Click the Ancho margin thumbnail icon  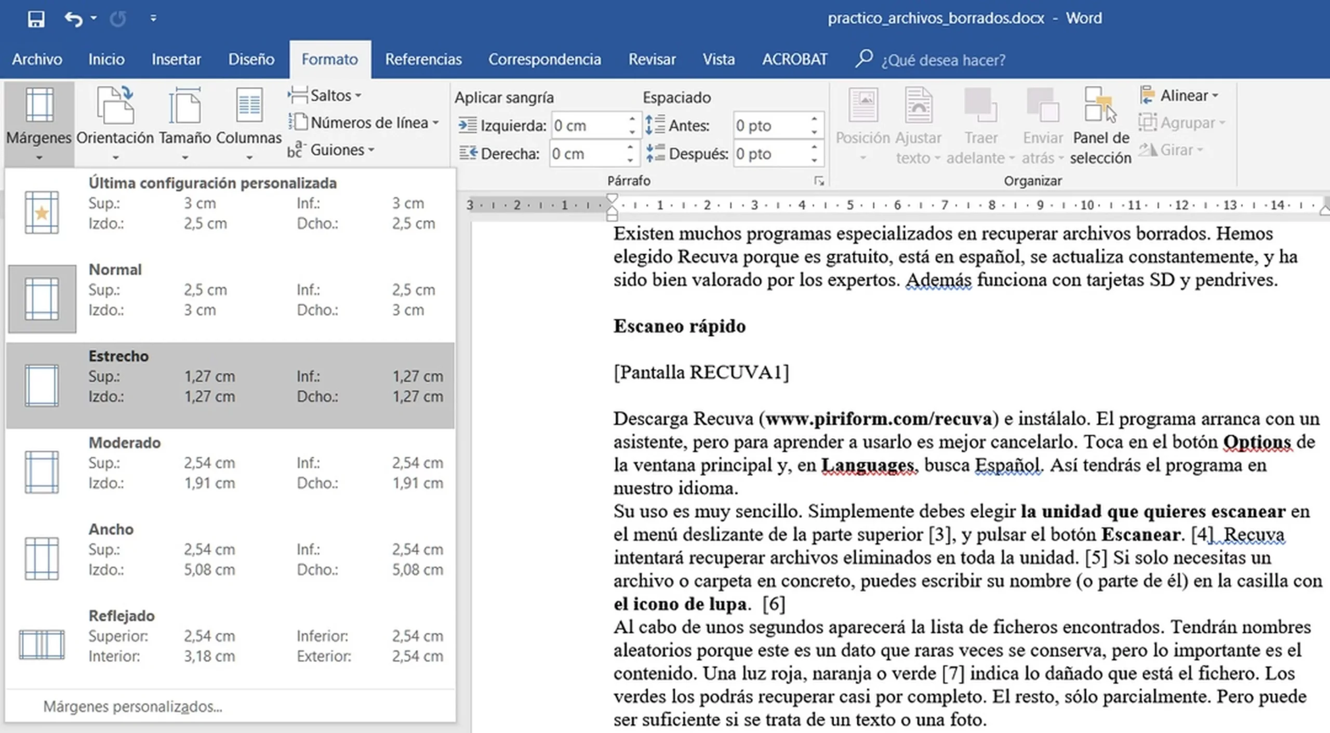tap(42, 558)
